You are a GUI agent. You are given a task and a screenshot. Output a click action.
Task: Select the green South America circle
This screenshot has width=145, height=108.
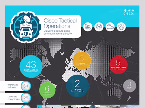(x=47, y=90)
